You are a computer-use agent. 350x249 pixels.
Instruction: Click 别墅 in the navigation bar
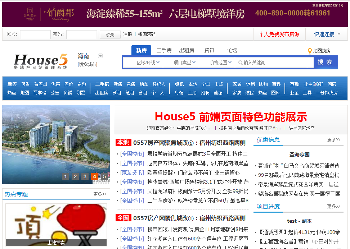coord(81,93)
